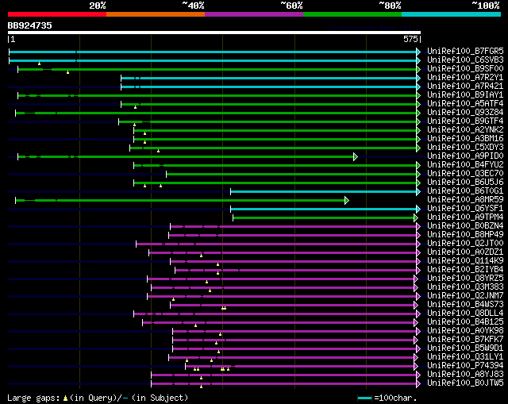Click the purple ~60% identity legend segment
This screenshot has height=404, width=508.
pos(254,14)
